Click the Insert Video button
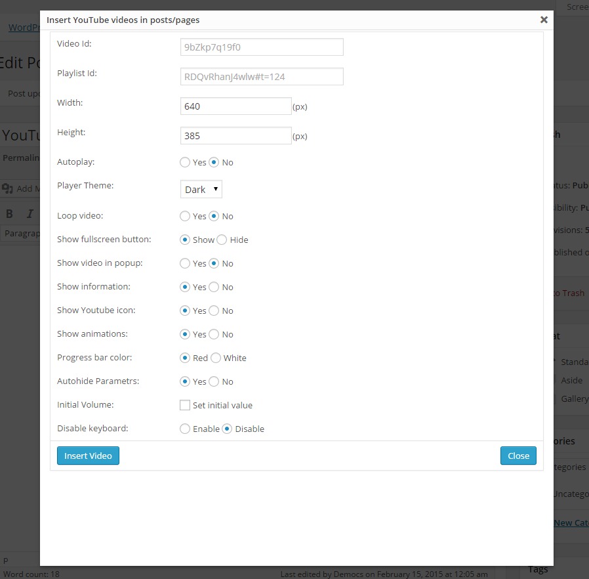This screenshot has width=589, height=579. tap(88, 456)
